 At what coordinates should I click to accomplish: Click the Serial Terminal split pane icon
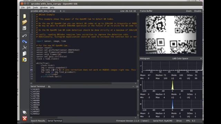click(137, 86)
